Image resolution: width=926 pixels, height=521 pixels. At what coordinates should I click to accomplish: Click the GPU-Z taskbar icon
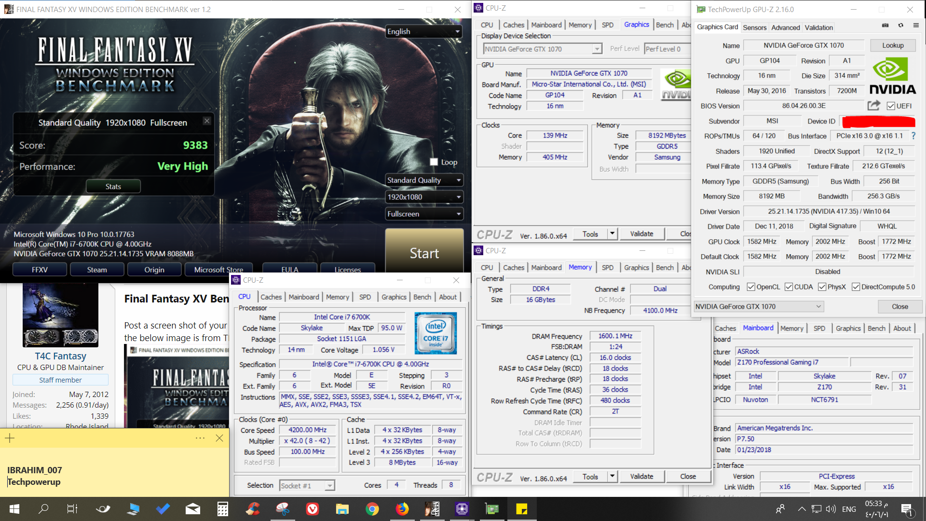[492, 509]
